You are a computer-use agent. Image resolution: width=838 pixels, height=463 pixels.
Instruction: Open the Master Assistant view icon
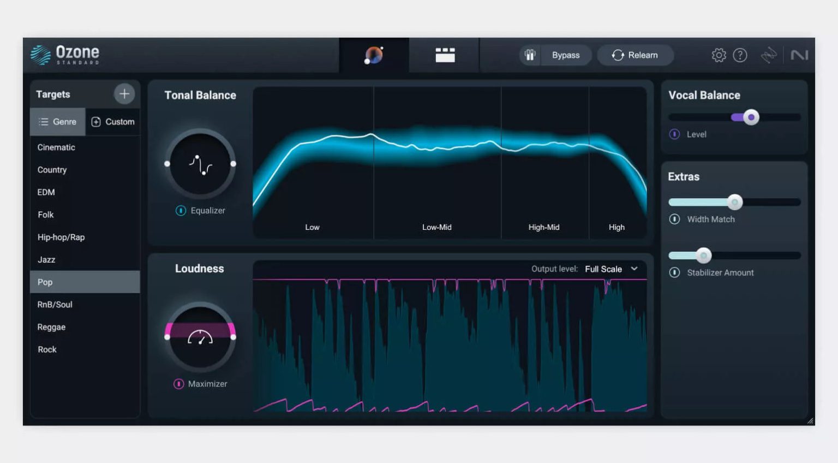[374, 55]
